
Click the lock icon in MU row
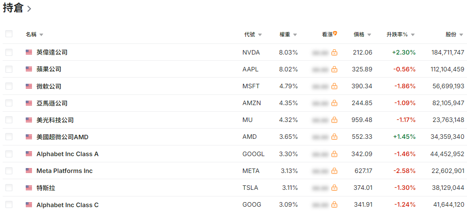(x=335, y=120)
